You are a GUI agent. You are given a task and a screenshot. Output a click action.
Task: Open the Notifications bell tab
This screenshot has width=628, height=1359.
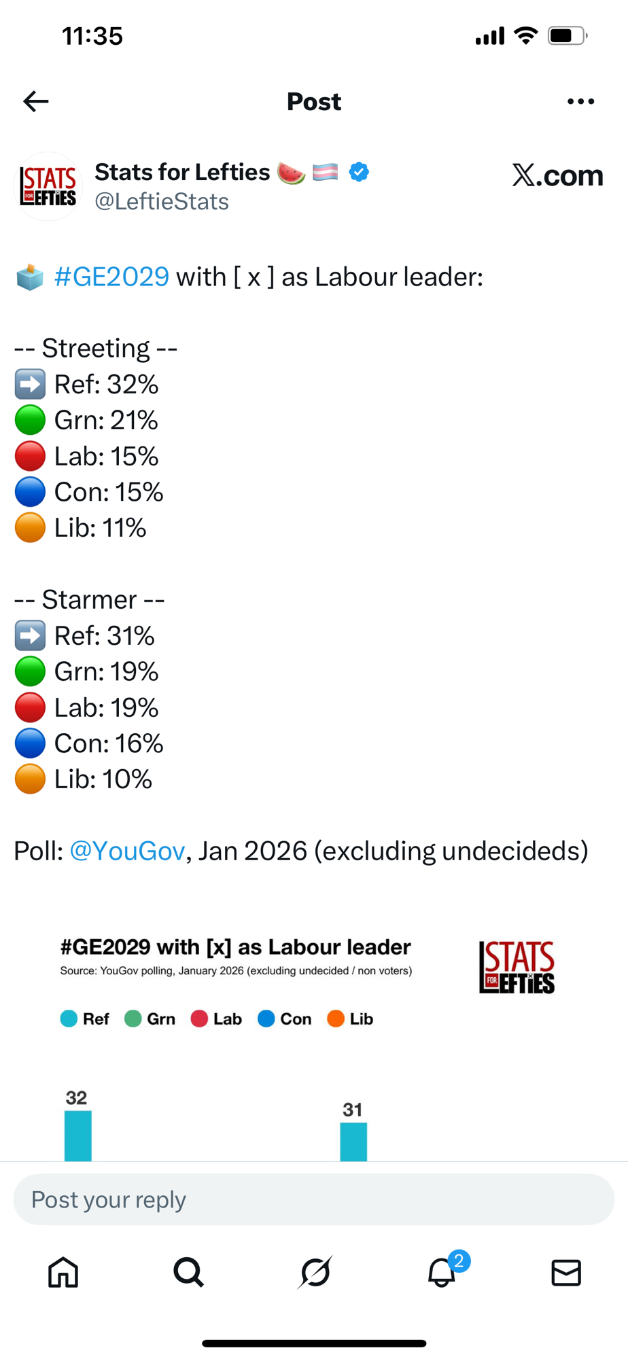442,1273
